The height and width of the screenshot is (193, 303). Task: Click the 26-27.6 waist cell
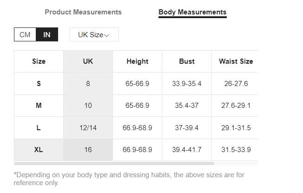[x=236, y=84]
